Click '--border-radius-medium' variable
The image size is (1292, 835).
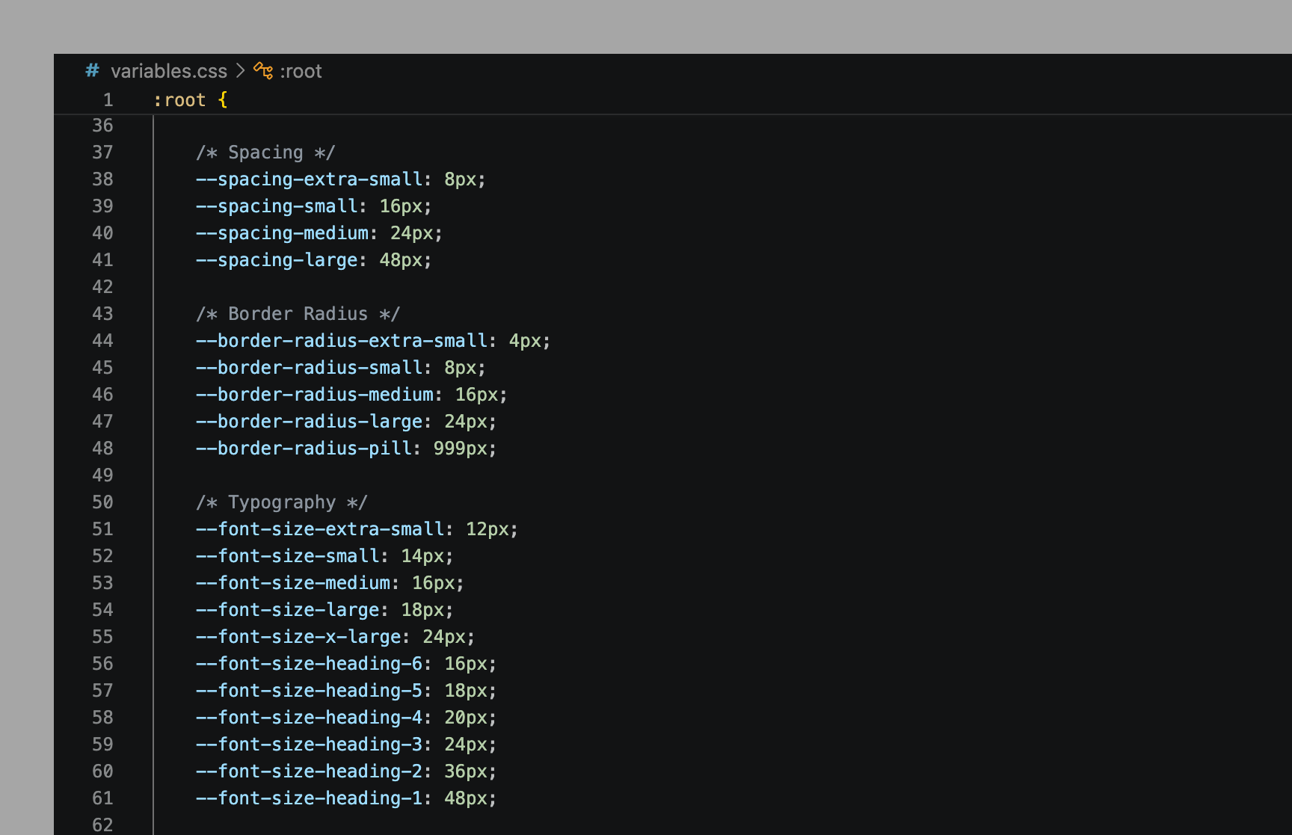[x=315, y=395]
